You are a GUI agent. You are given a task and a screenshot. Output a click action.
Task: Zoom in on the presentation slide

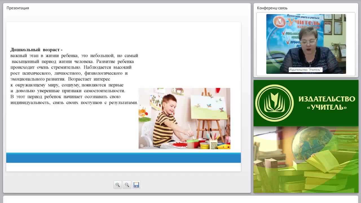118,185
